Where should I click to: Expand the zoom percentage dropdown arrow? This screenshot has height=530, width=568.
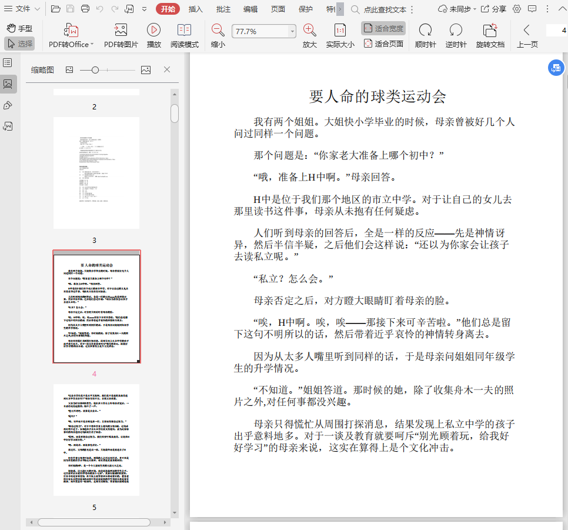pos(292,32)
